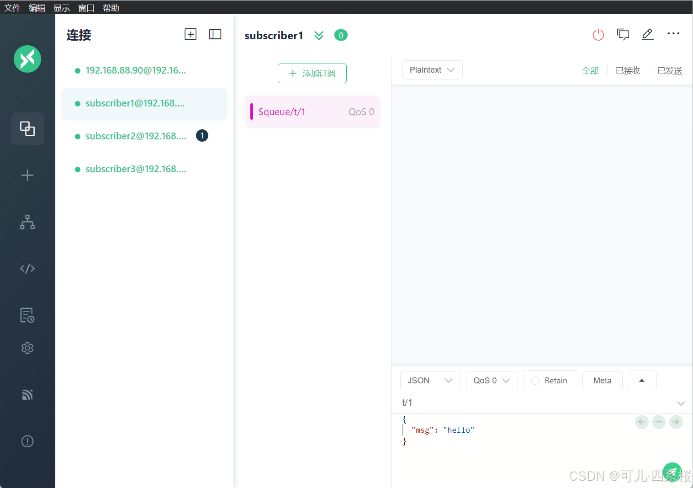This screenshot has width=693, height=488.
Task: Click the minus payload history button
Action: pyautogui.click(x=659, y=422)
